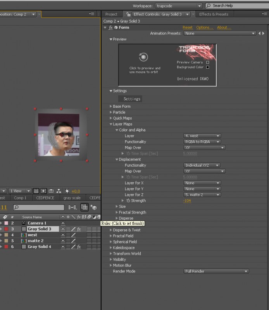Toggle the shy switch on Camera 1 layer
The width and height of the screenshot is (269, 310).
click(63, 223)
